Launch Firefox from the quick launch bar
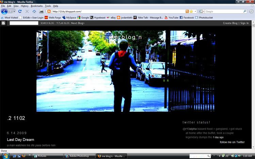Viewport: 255px width, 159px height. coord(24,156)
